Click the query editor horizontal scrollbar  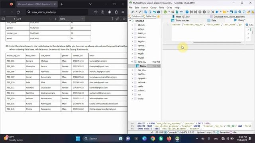point(217,43)
